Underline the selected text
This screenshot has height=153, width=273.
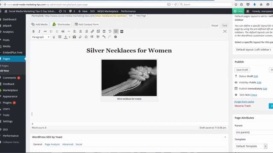pyautogui.click(x=54, y=37)
